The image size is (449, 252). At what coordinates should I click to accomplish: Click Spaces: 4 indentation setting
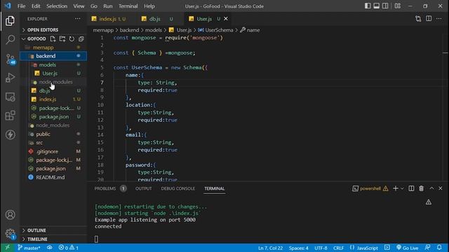[x=299, y=248]
